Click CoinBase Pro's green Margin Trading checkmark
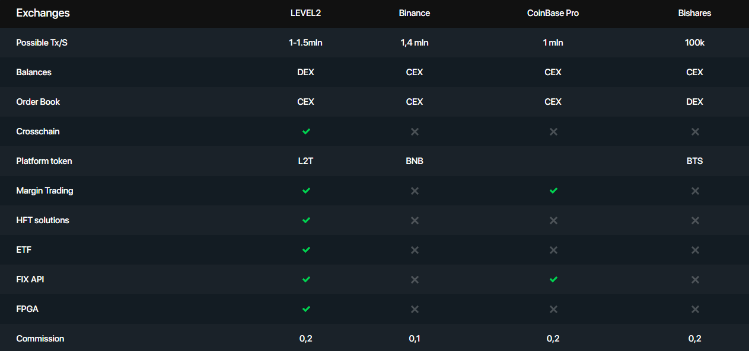Screen dimensions: 749x351 tap(553, 191)
